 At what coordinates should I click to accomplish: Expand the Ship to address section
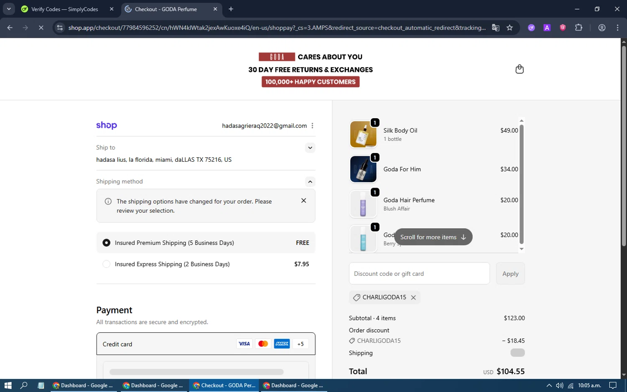point(310,148)
